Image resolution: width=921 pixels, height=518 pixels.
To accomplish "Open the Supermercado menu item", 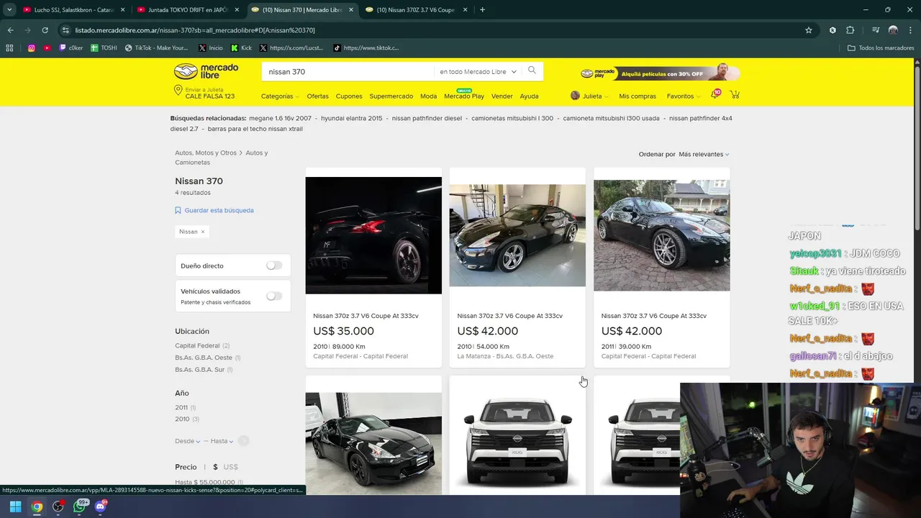I will pyautogui.click(x=391, y=96).
